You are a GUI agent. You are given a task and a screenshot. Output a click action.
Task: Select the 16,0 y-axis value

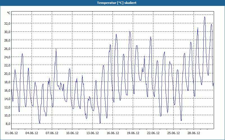pyautogui.click(x=7, y=90)
